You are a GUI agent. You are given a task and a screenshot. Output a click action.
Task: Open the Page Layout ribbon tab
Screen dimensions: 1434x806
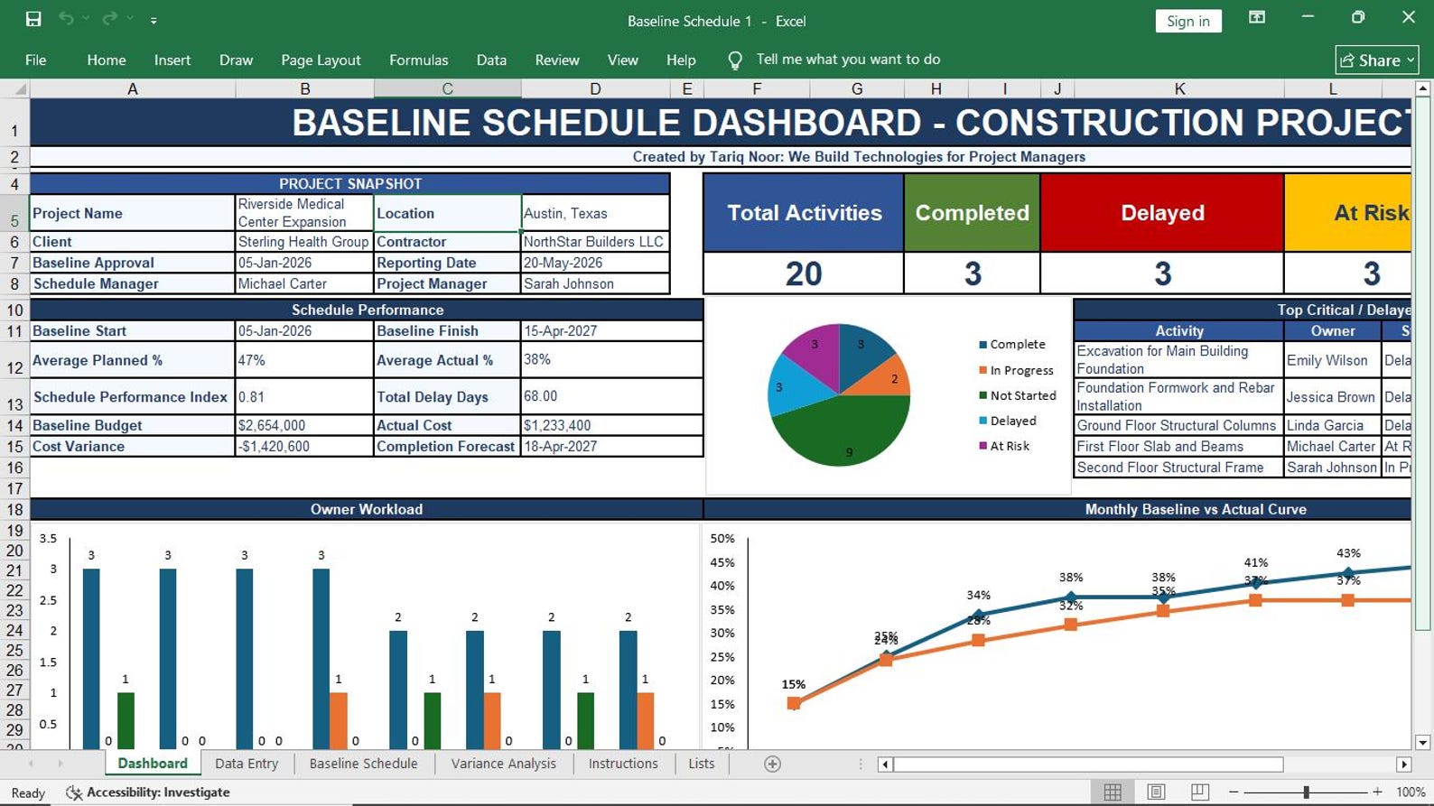pyautogui.click(x=321, y=60)
